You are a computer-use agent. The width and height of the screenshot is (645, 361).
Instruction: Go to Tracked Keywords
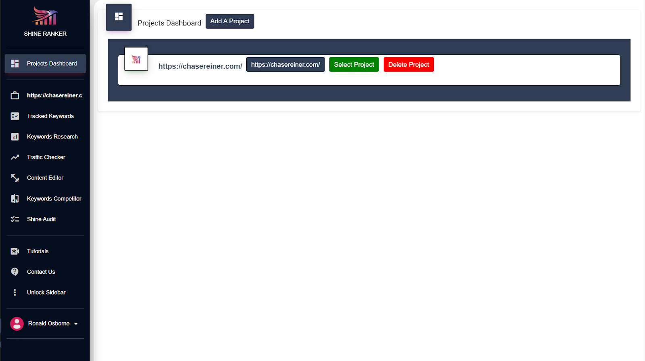(x=45, y=116)
